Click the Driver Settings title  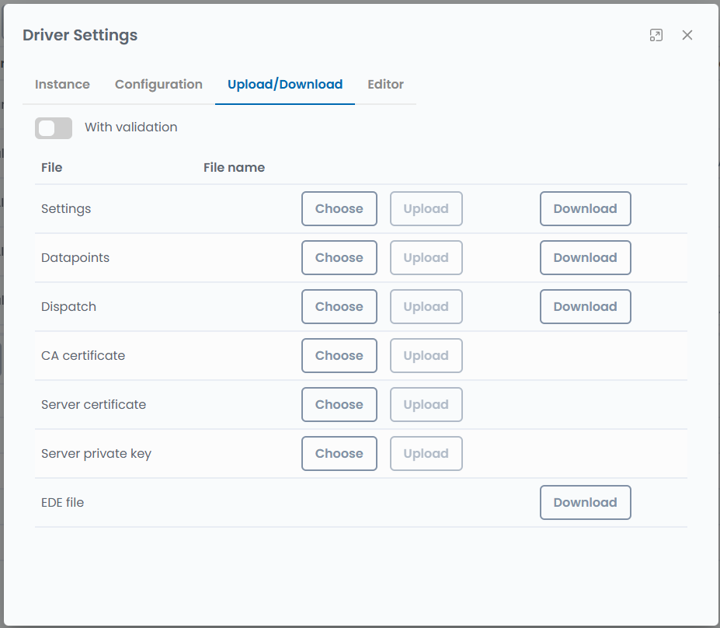pyautogui.click(x=80, y=36)
